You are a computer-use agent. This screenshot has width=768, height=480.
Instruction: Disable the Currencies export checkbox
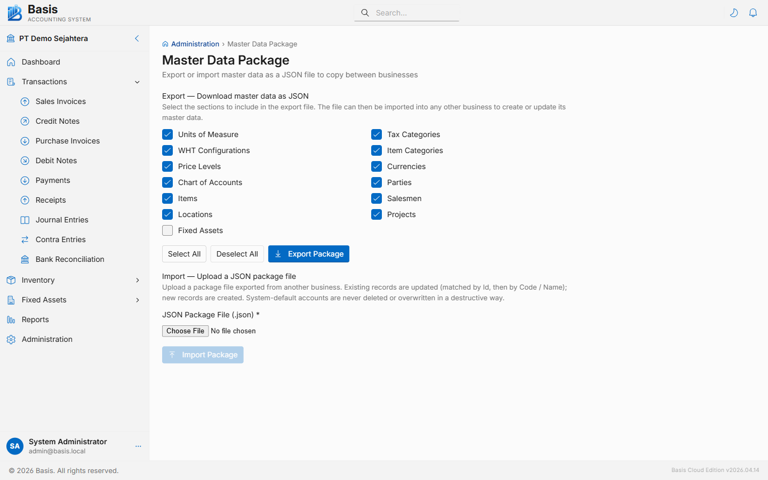pos(377,166)
